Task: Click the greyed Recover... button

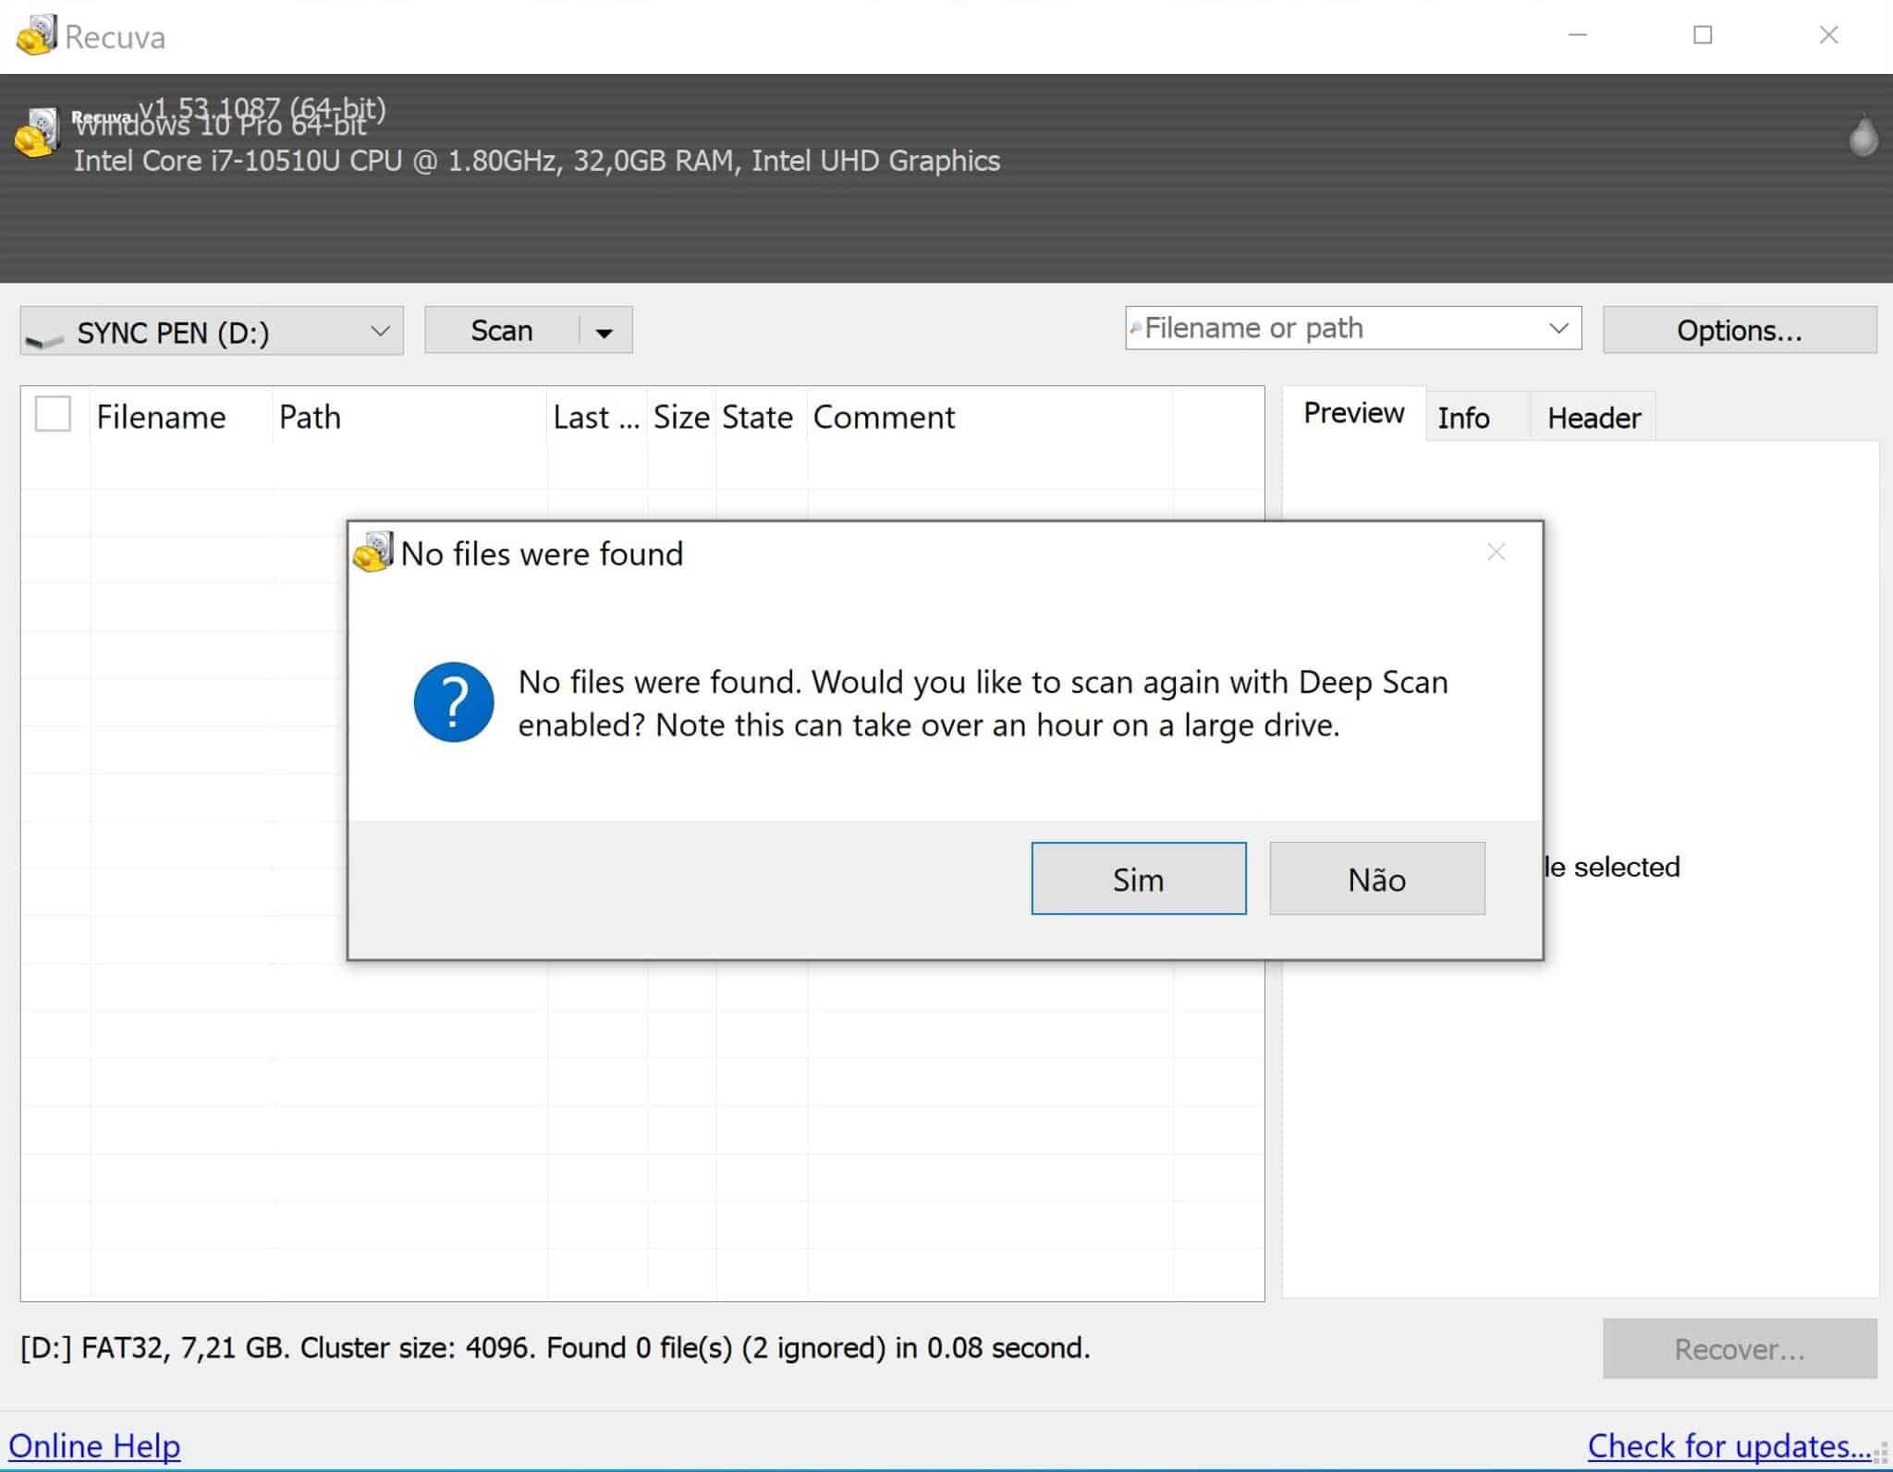Action: tap(1740, 1349)
